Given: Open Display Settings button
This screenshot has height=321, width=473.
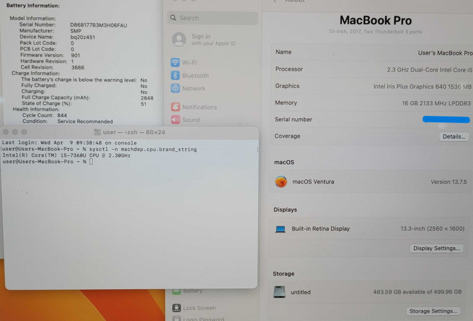Looking at the screenshot, I should point(436,248).
